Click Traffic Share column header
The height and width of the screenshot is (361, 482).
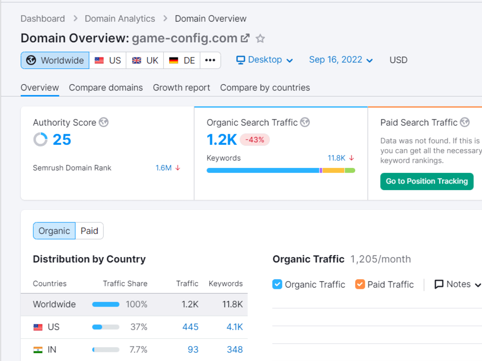(x=125, y=284)
